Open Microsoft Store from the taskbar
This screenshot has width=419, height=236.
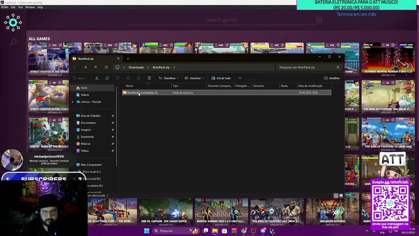point(224,231)
